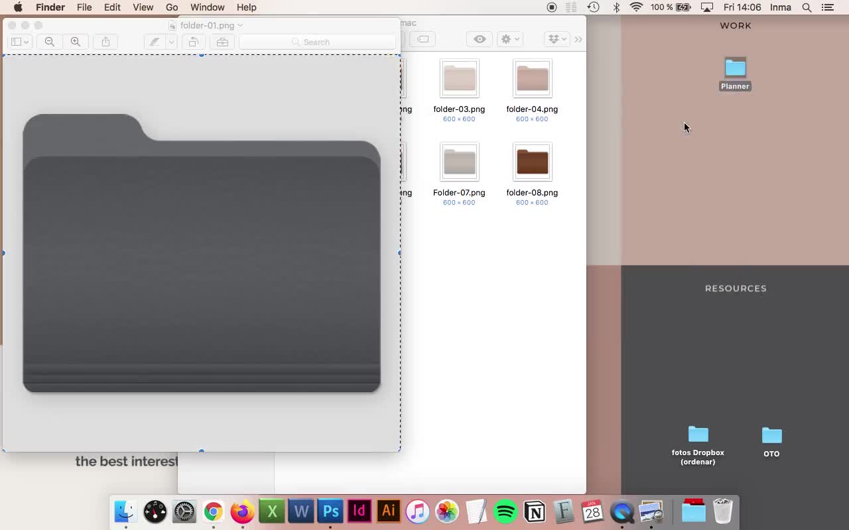The width and height of the screenshot is (849, 530).
Task: Open Spotlight search magnifier in menu bar
Action: point(807,7)
